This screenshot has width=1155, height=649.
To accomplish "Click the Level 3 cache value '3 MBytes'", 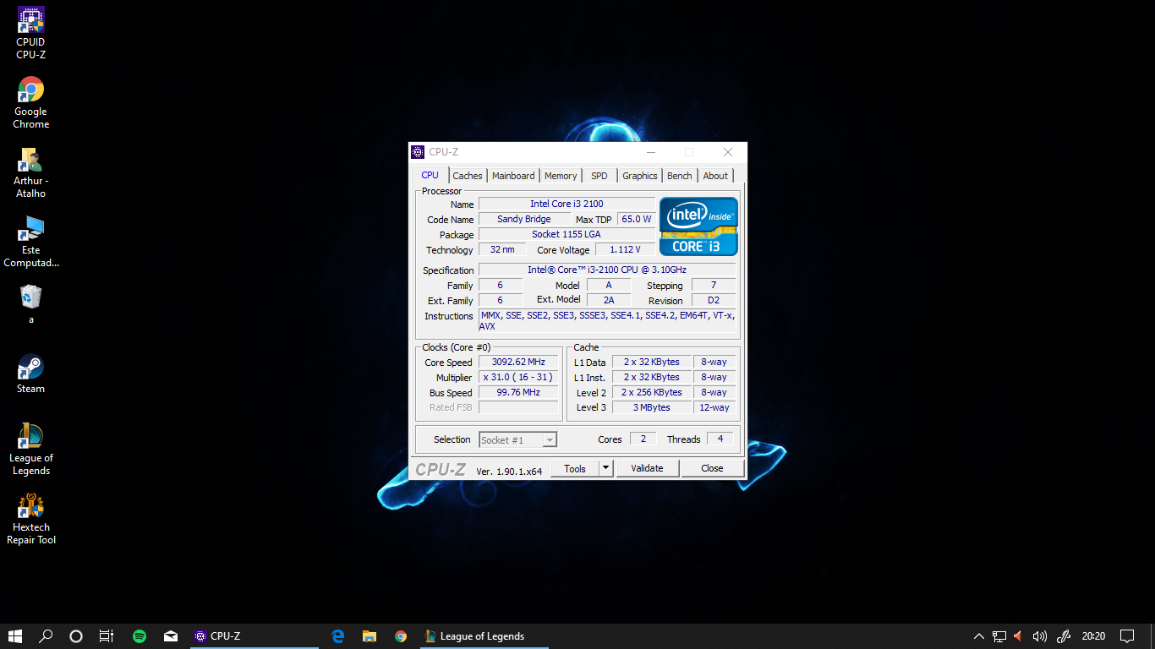I will (652, 407).
